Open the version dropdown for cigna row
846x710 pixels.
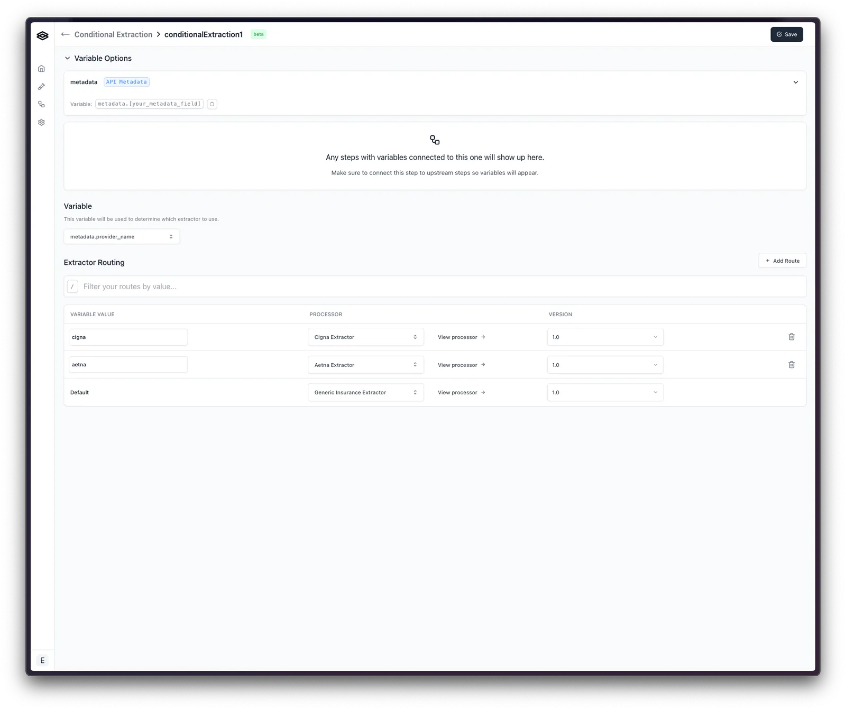(x=605, y=337)
